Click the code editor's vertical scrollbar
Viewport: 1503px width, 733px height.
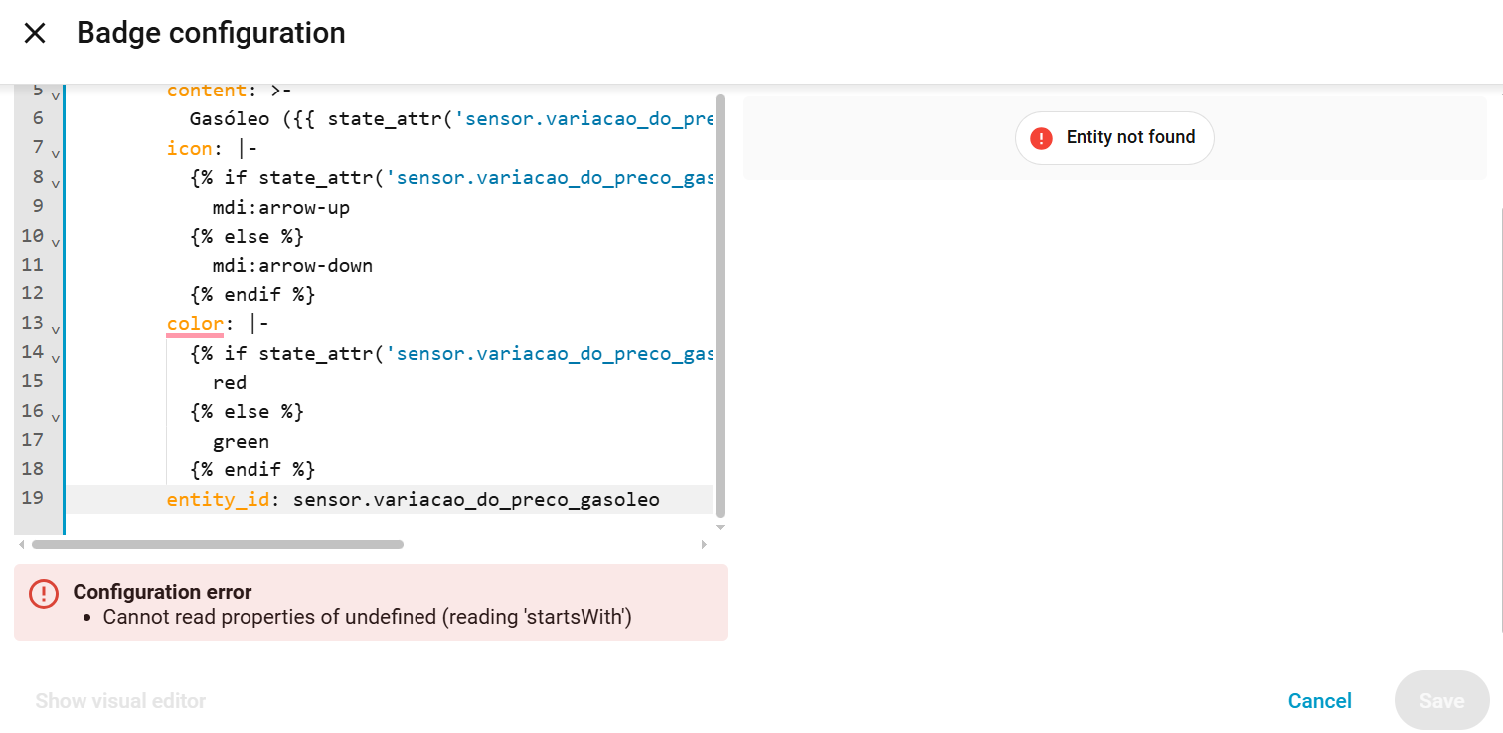pyautogui.click(x=720, y=298)
